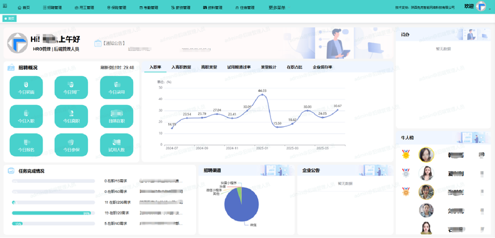Open the 试用人数 card icon
Viewport: 495px width, 238px height.
[x=116, y=142]
